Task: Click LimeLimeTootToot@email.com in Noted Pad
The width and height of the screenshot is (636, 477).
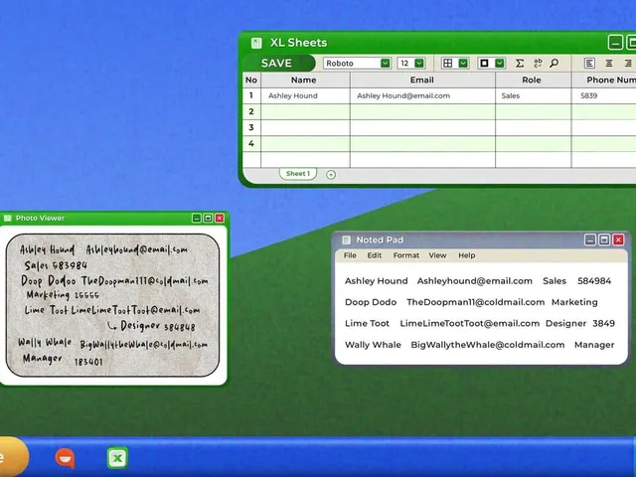Action: (470, 323)
